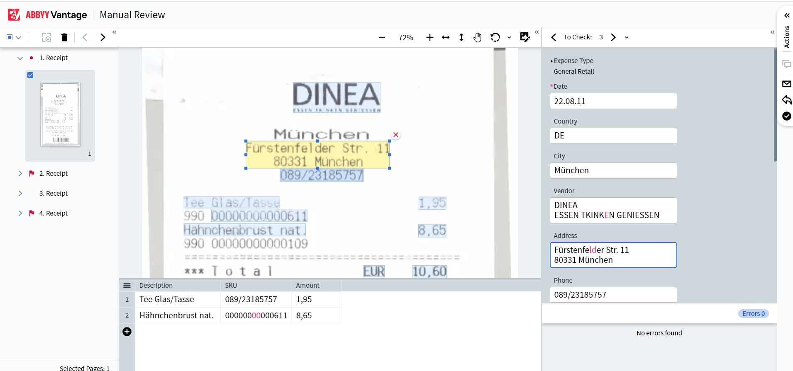This screenshot has height=371, width=793.
Task: Click the SKU column header
Action: coord(256,285)
